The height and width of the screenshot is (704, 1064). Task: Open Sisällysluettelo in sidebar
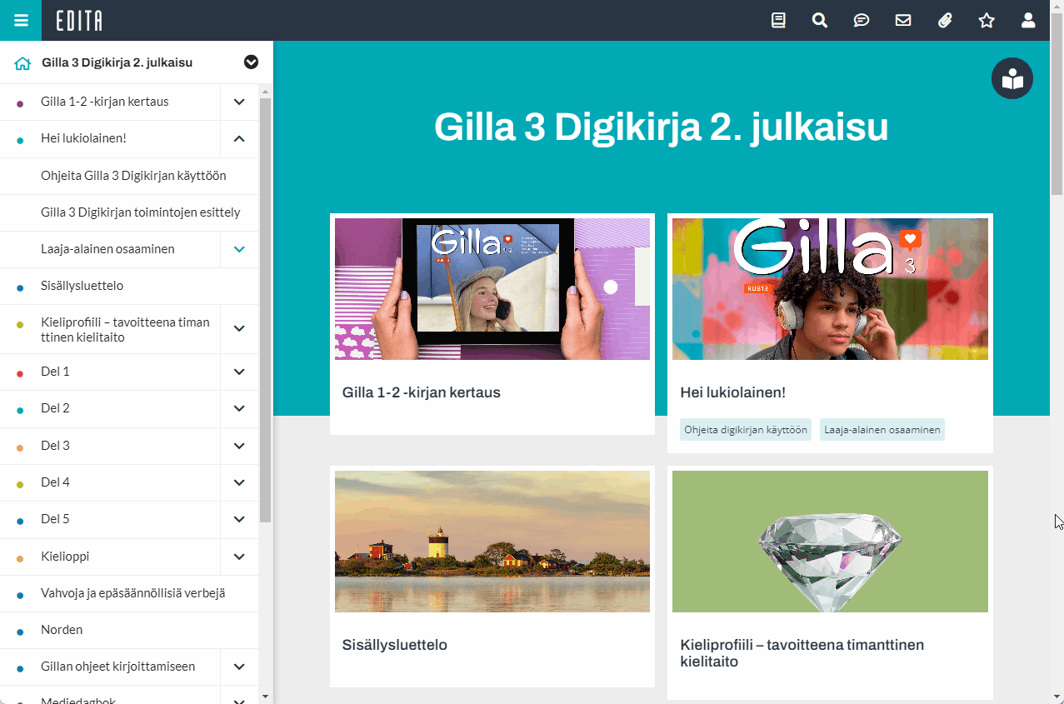tap(82, 286)
